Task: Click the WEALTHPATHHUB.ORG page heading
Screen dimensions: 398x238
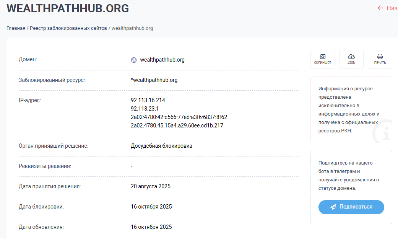Action: coord(68,8)
